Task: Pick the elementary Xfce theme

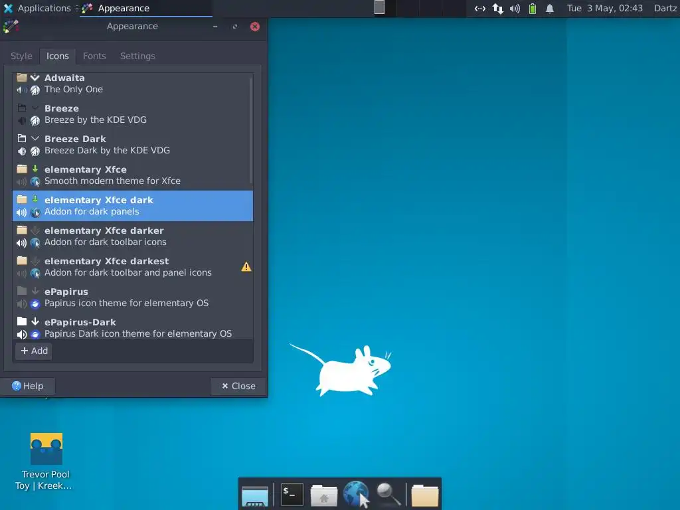Action: pyautogui.click(x=132, y=175)
